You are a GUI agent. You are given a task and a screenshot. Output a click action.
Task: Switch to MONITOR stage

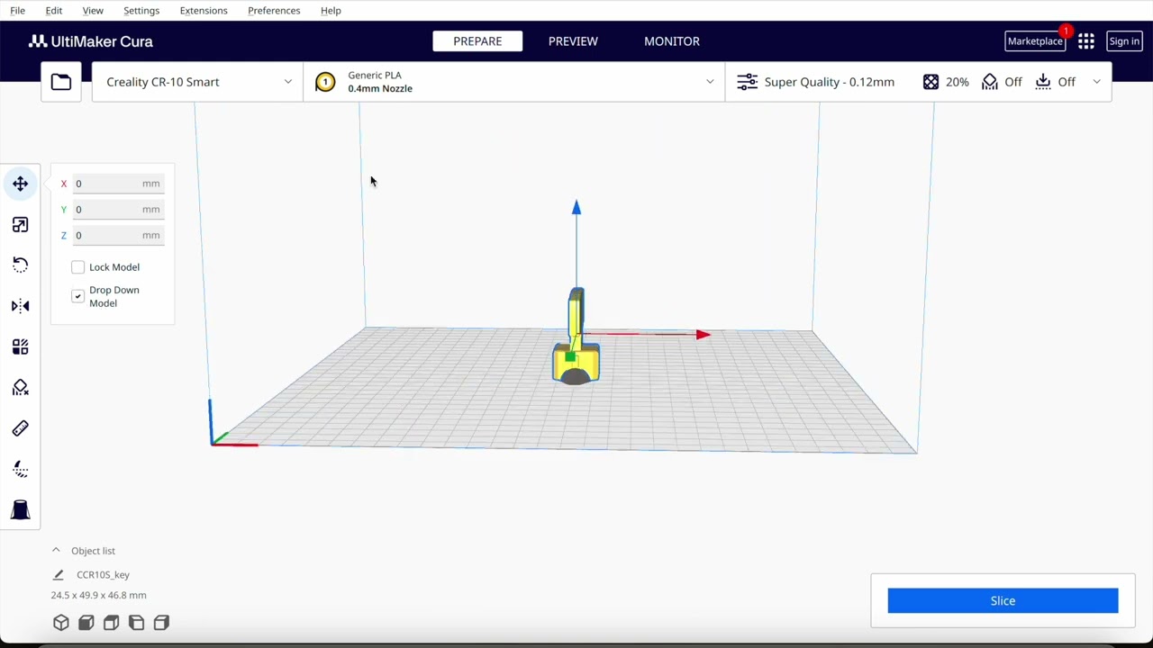point(672,41)
